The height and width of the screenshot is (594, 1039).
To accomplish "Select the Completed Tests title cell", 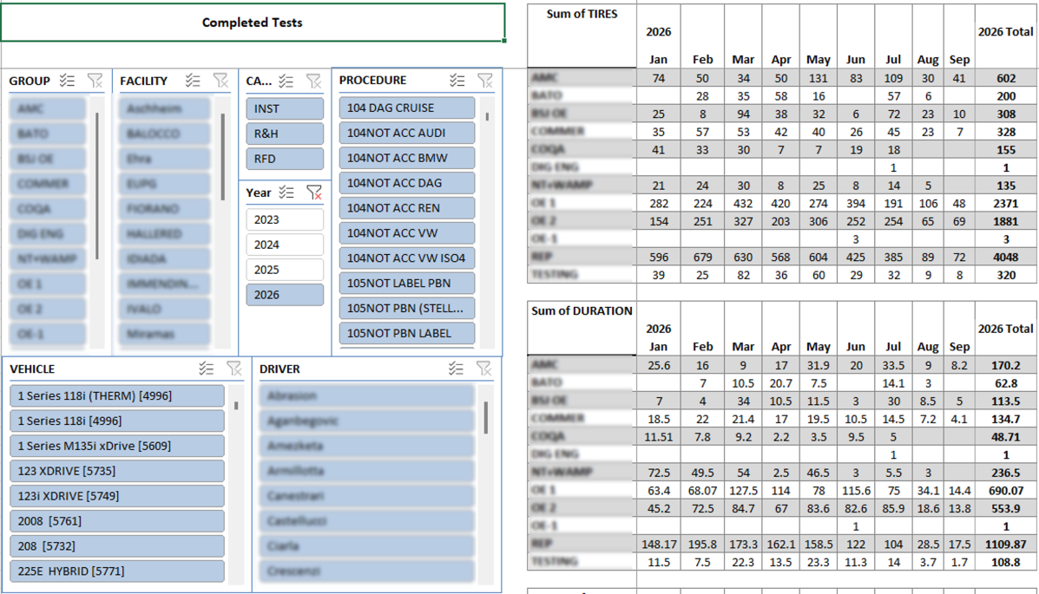I will [253, 23].
